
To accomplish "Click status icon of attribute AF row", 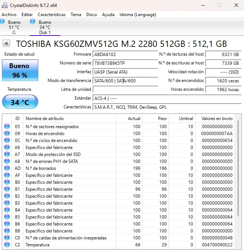I will coord(7,175).
